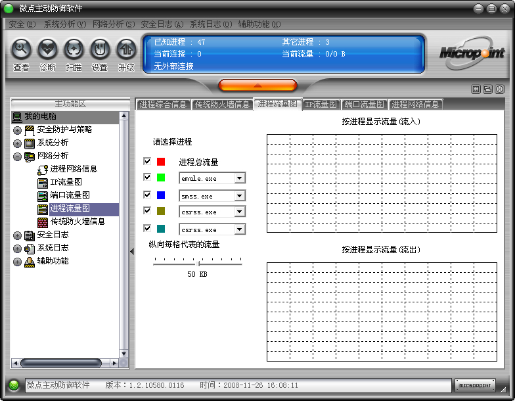The image size is (515, 401).
Task: Click the 系统日志 document icon
Action: click(x=30, y=248)
